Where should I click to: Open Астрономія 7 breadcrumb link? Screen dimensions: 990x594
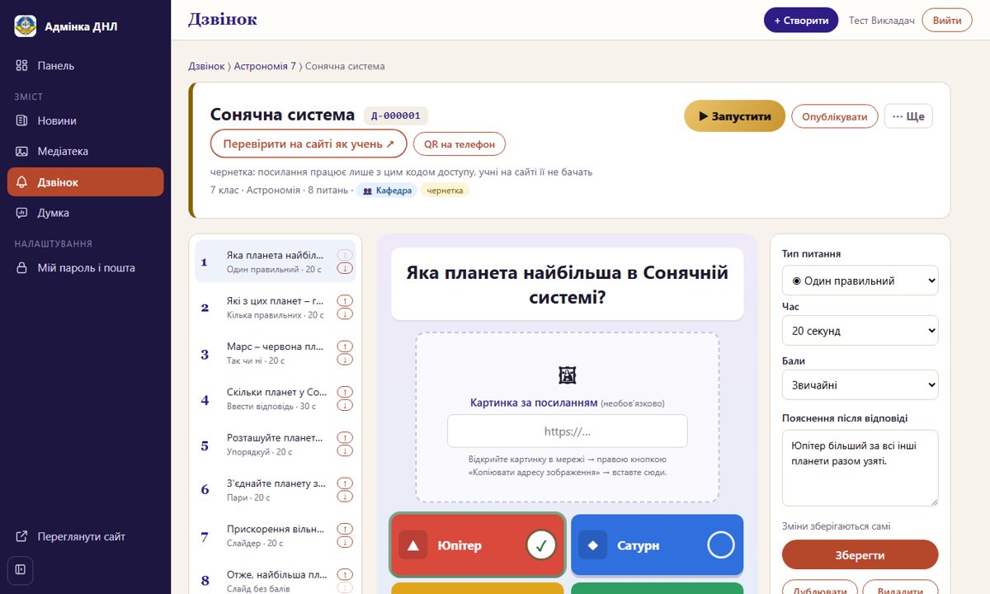265,66
